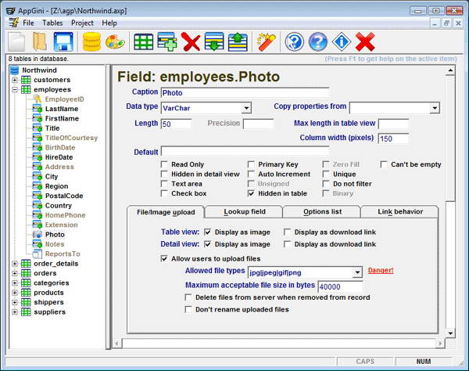This screenshot has width=469, height=371.
Task: Select the HireDate field in tree
Action: click(x=59, y=157)
